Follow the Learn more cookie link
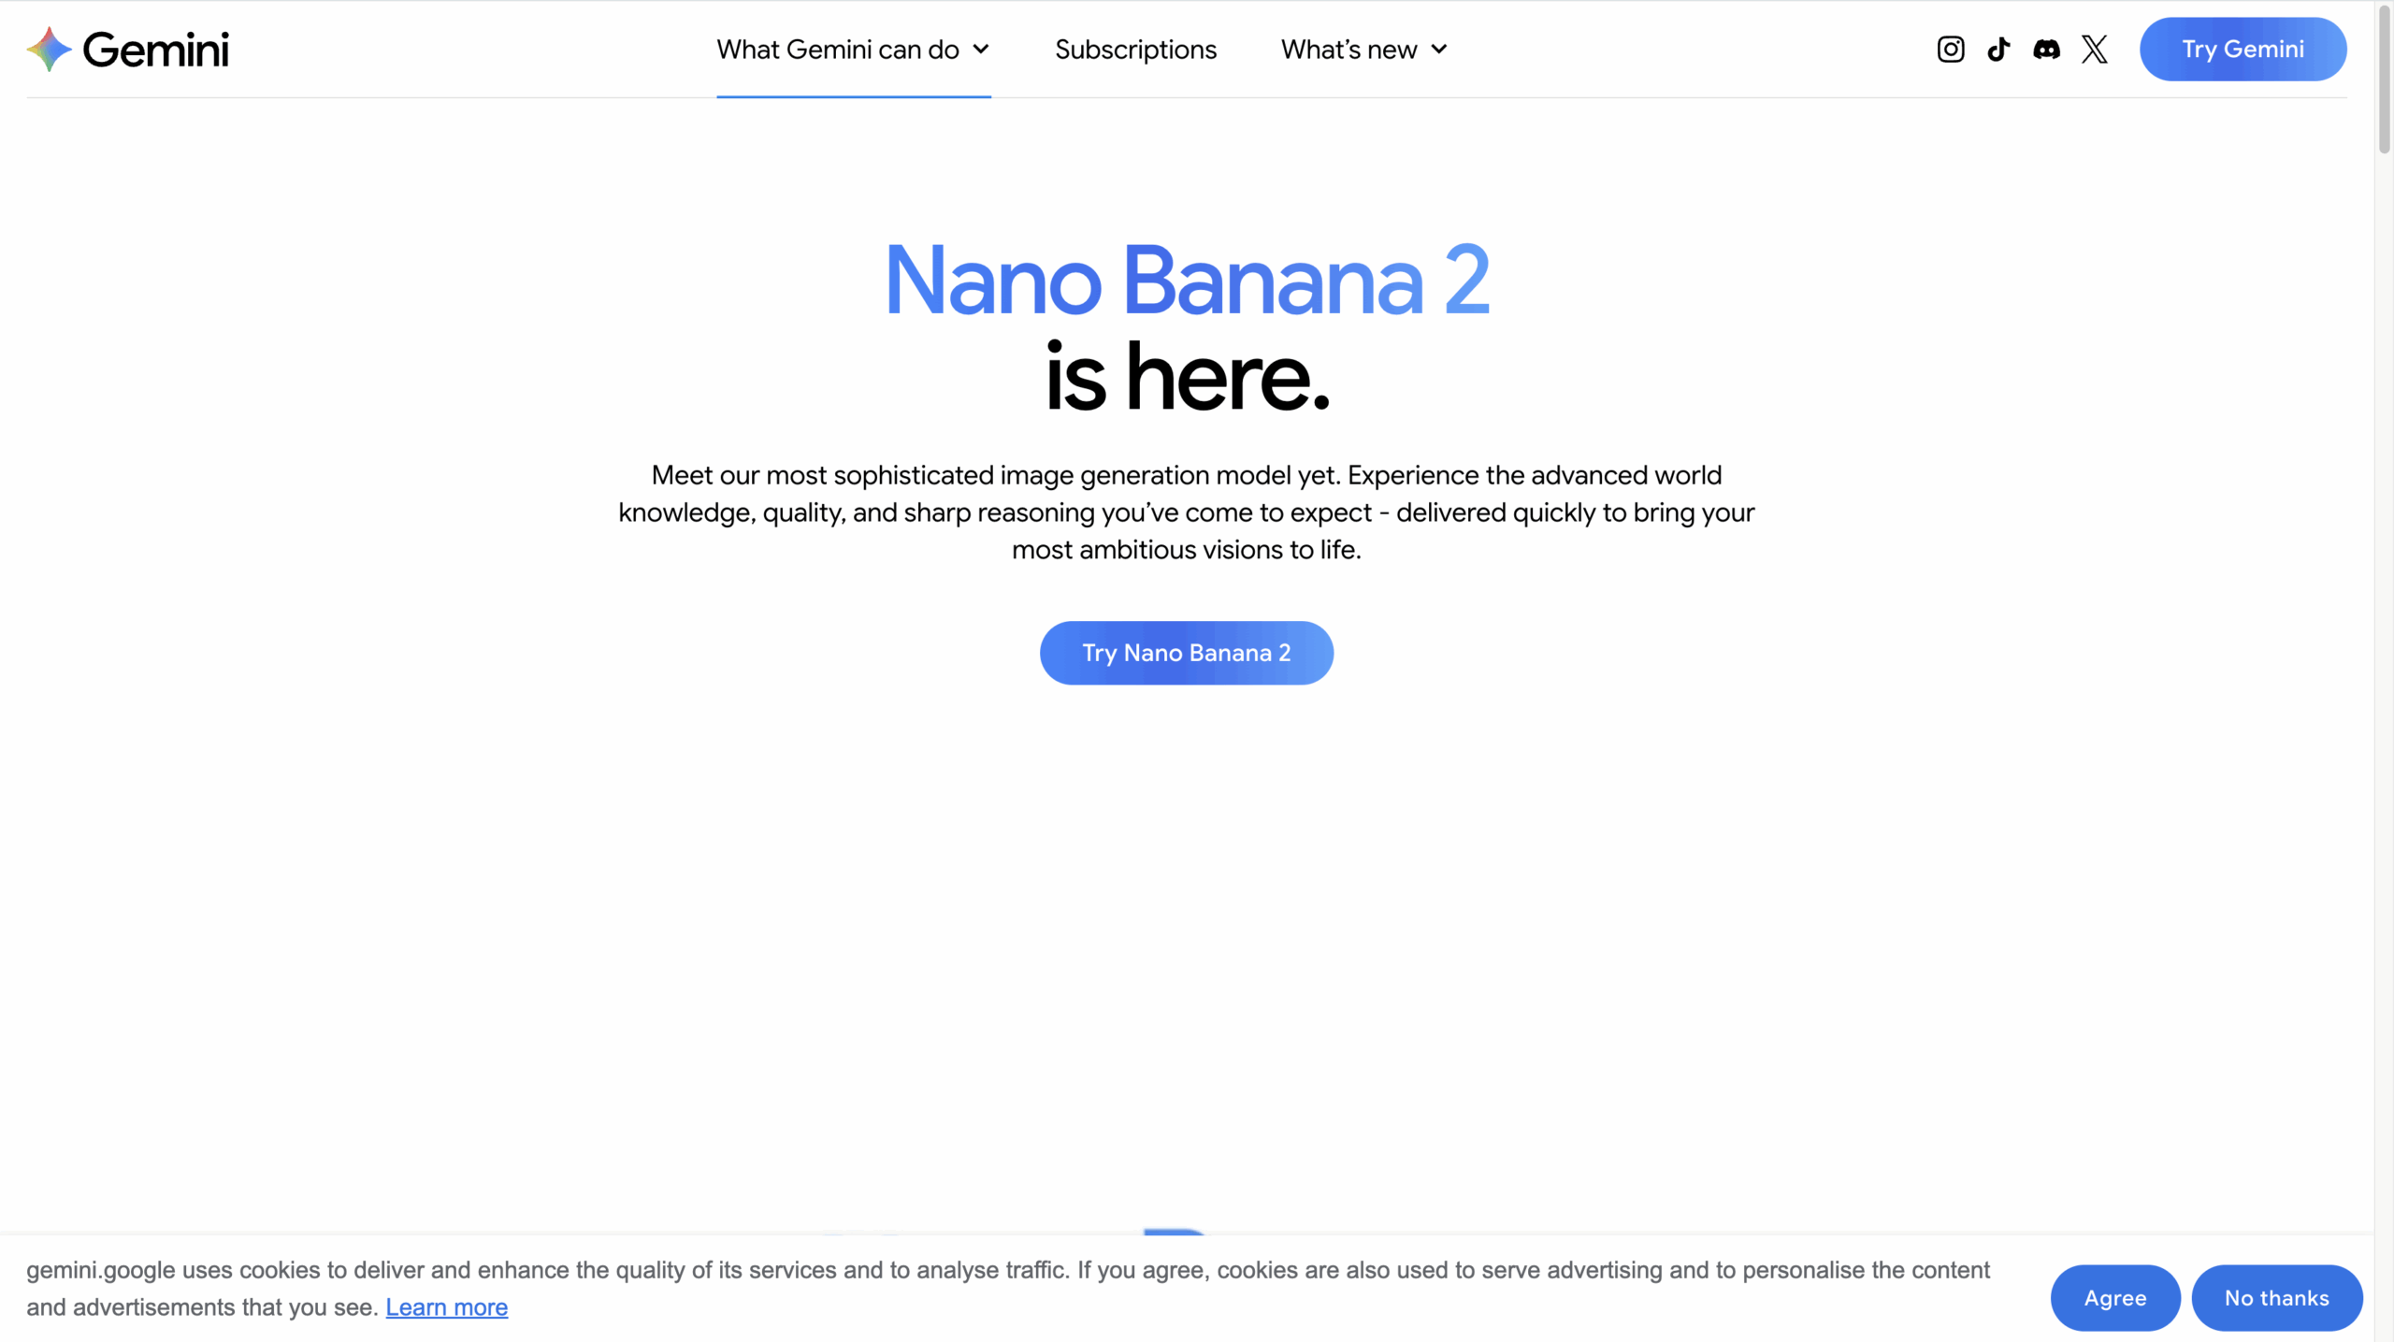Viewport: 2394px width, 1342px height. tap(446, 1307)
